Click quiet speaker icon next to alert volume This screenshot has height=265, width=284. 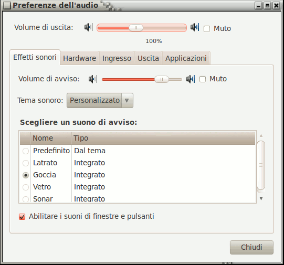93,79
